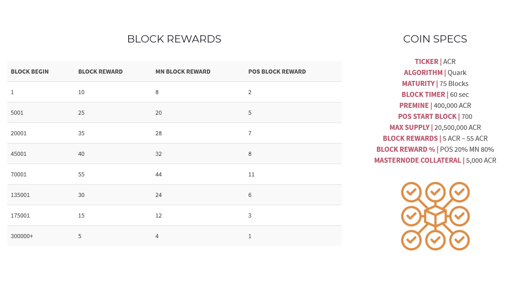Image resolution: width=522 pixels, height=298 pixels.
Task: Click the POS BLOCK REWARD column header
Action: (x=277, y=71)
